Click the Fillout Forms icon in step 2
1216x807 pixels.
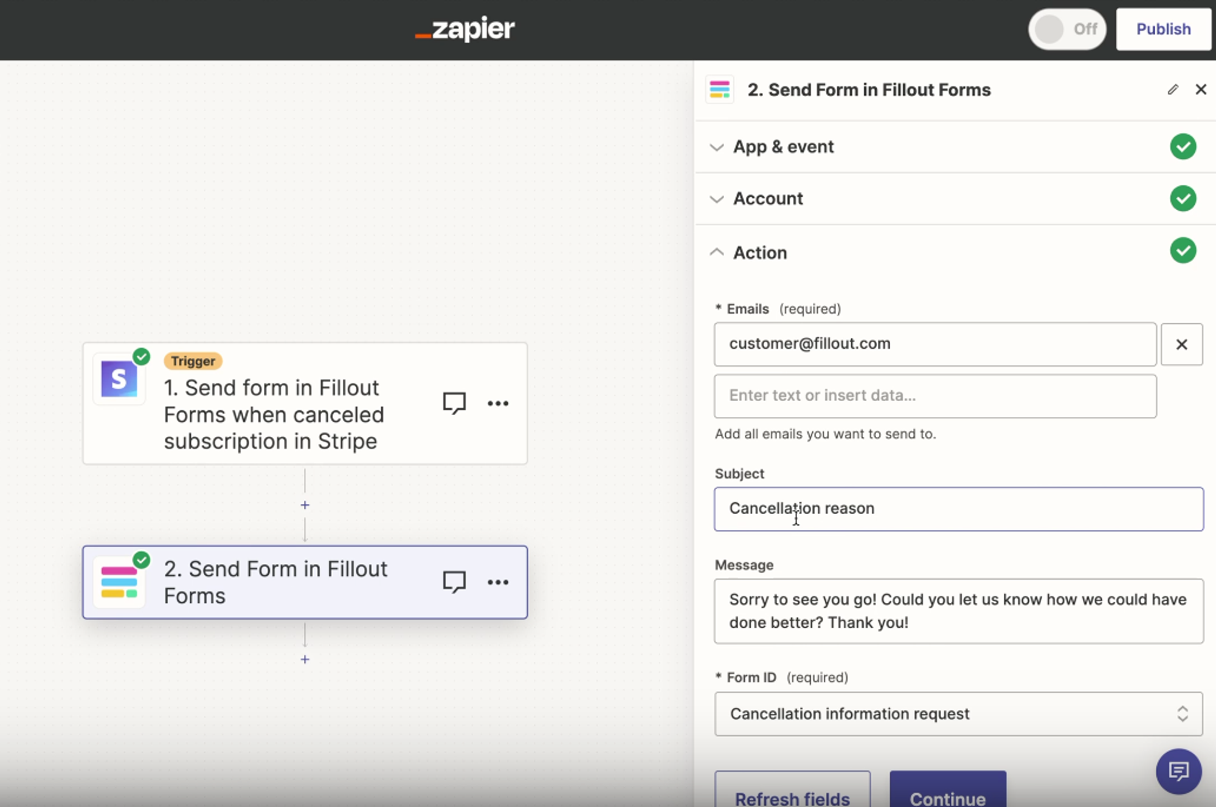point(122,581)
